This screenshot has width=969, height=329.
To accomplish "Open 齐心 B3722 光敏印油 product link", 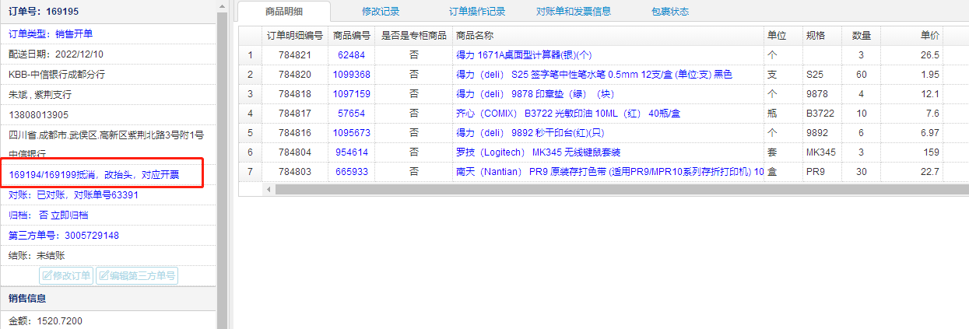I will [569, 114].
